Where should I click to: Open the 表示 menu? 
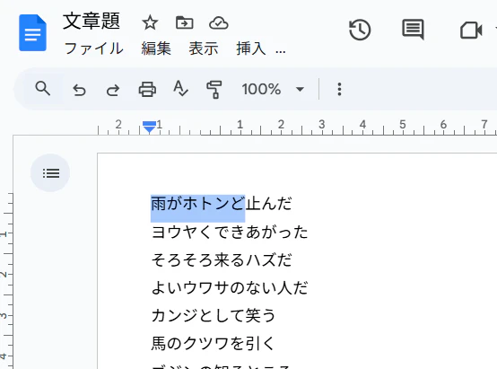pyautogui.click(x=204, y=48)
